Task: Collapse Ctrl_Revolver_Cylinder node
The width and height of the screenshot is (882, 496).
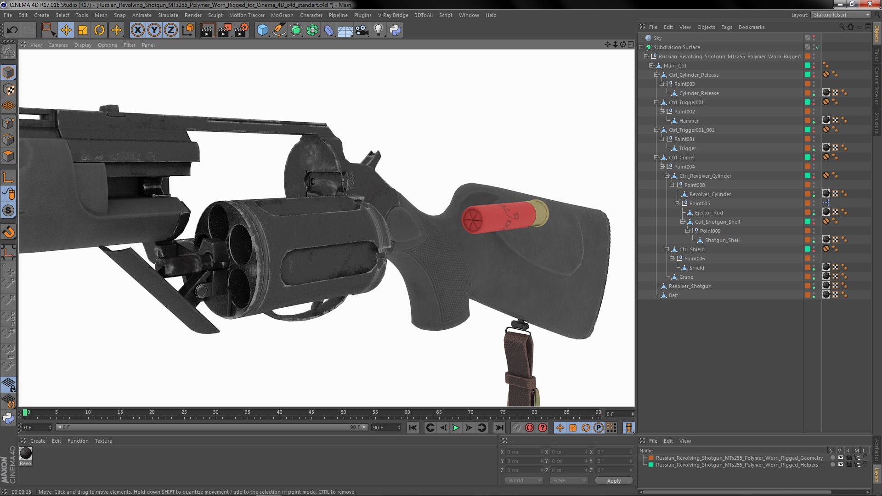Action: [x=667, y=176]
